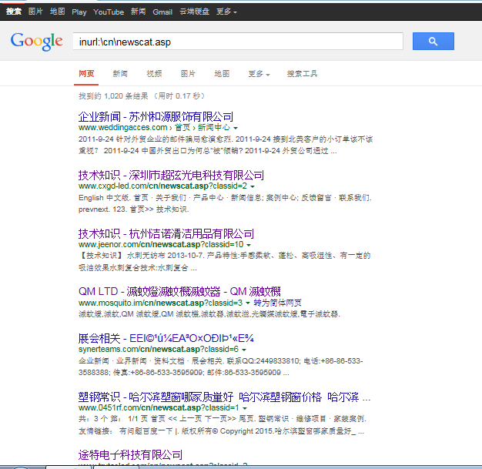
Task: Switch to the 地图 results tab
Action: point(222,74)
